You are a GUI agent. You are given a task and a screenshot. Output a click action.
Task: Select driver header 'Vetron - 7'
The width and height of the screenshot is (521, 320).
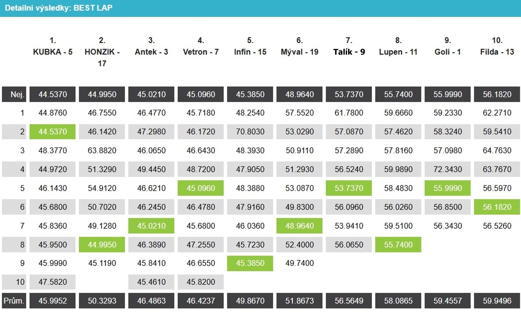point(201,52)
